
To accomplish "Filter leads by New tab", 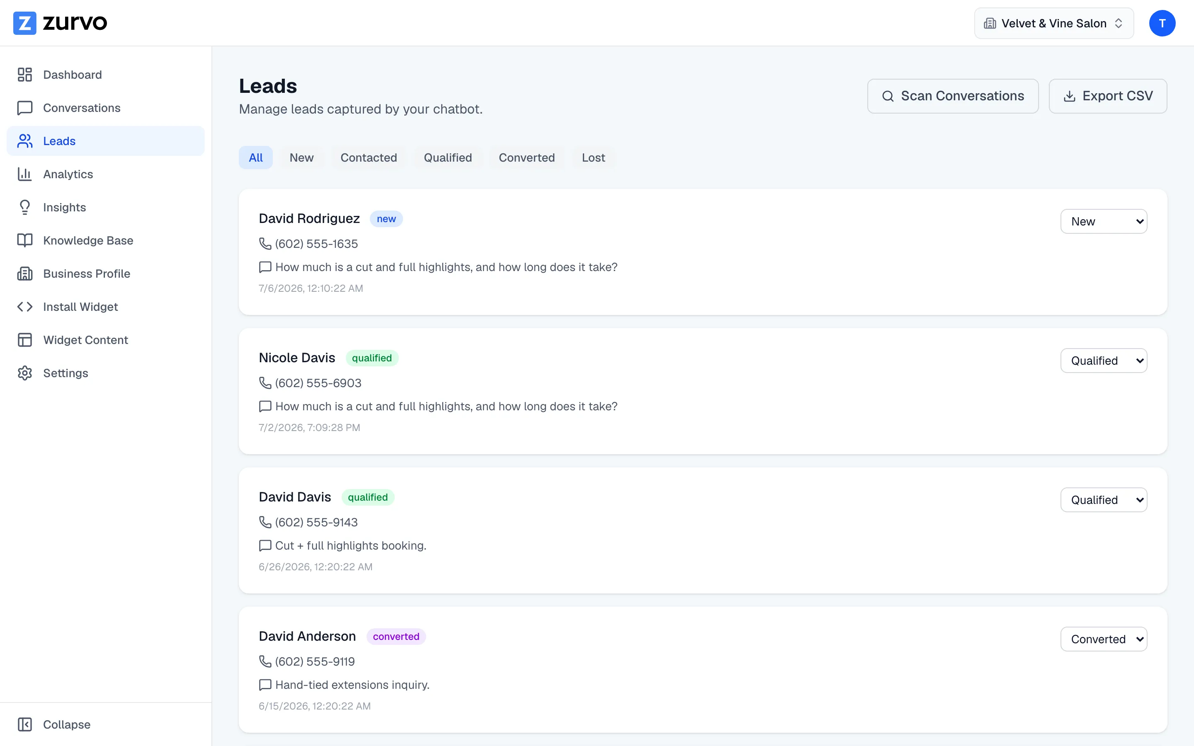I will 301,157.
